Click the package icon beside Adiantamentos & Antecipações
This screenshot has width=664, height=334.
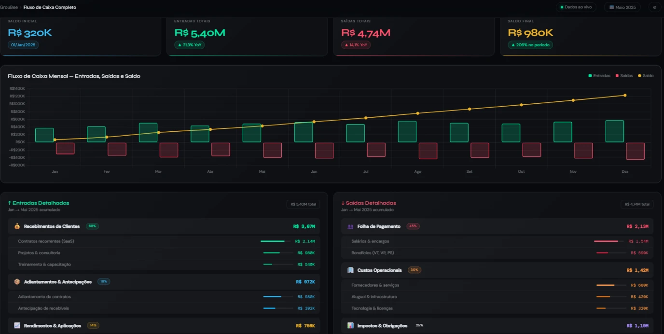[x=17, y=282]
